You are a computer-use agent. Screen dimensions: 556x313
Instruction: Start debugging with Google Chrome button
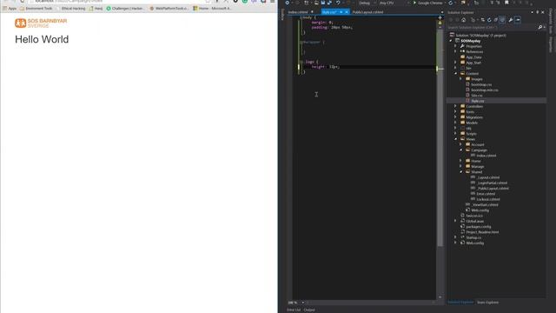click(427, 3)
